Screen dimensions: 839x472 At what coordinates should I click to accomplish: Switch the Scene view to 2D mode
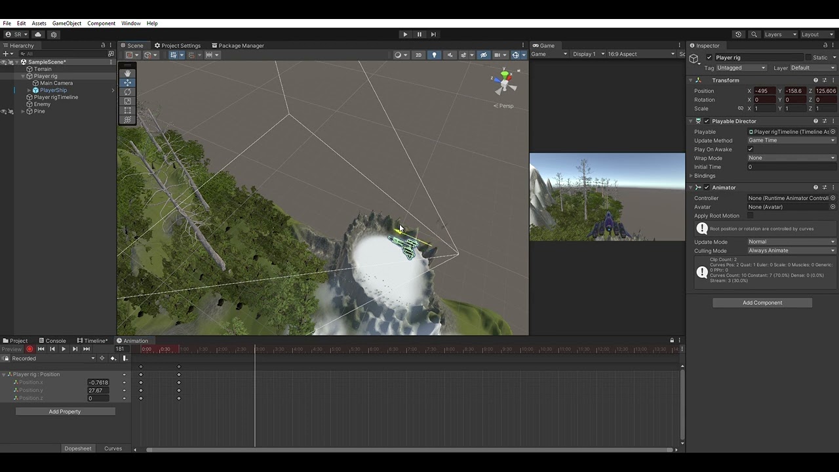pos(419,54)
